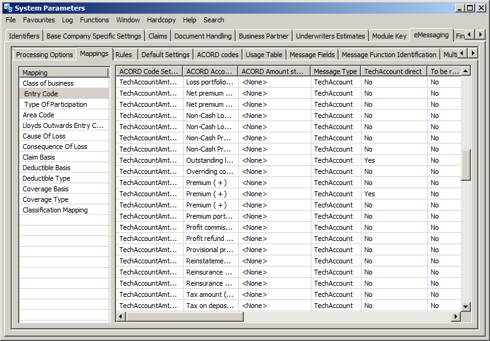Click the Mapping list header
This screenshot has height=341, width=490.
64,73
